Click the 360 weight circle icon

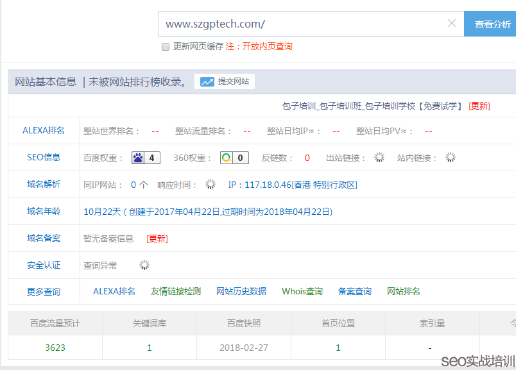tap(227, 158)
